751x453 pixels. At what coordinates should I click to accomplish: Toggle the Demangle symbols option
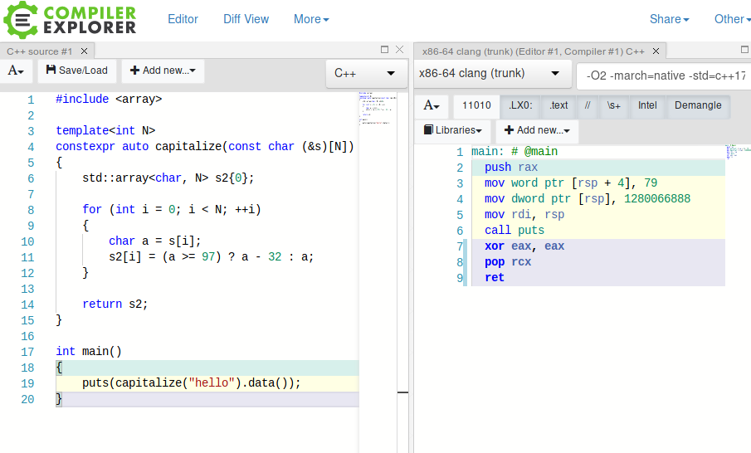tap(697, 106)
